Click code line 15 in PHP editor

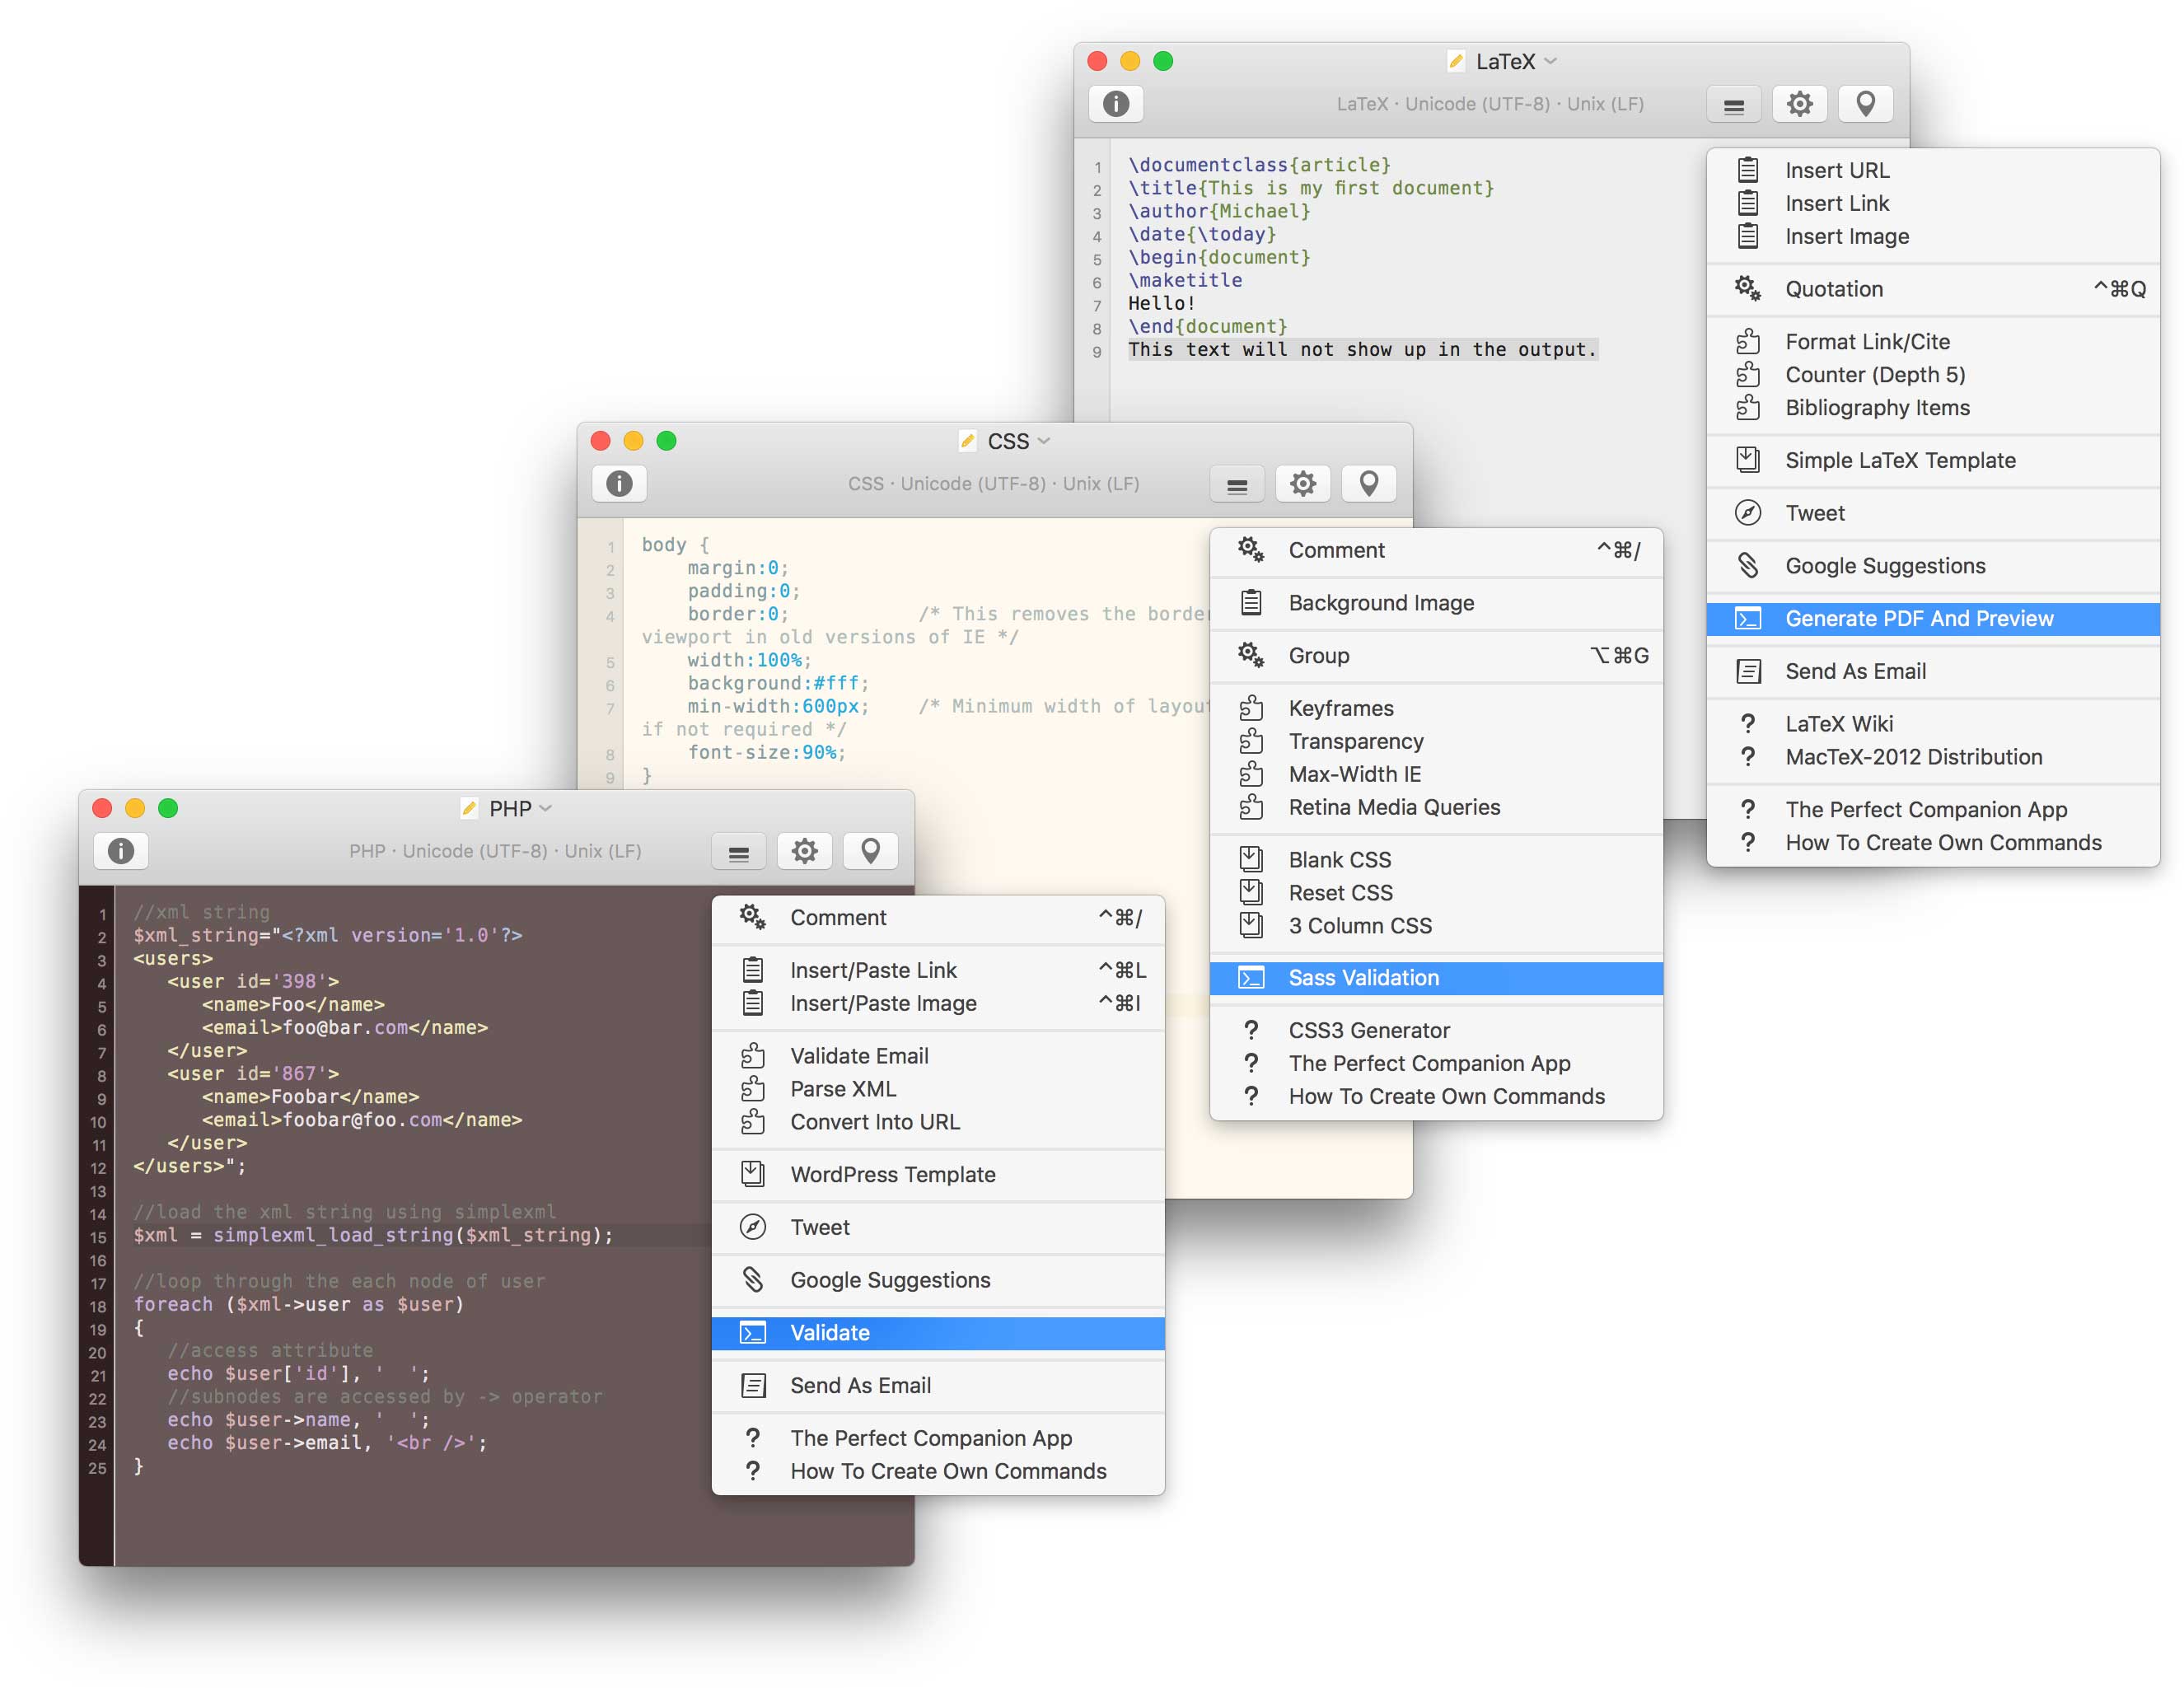coord(372,1236)
